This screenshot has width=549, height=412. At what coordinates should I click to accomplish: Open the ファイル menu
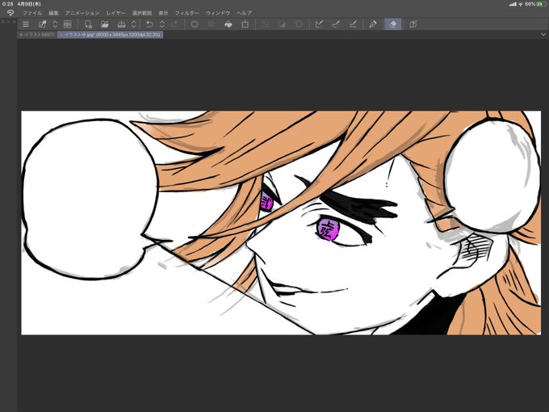tap(32, 13)
